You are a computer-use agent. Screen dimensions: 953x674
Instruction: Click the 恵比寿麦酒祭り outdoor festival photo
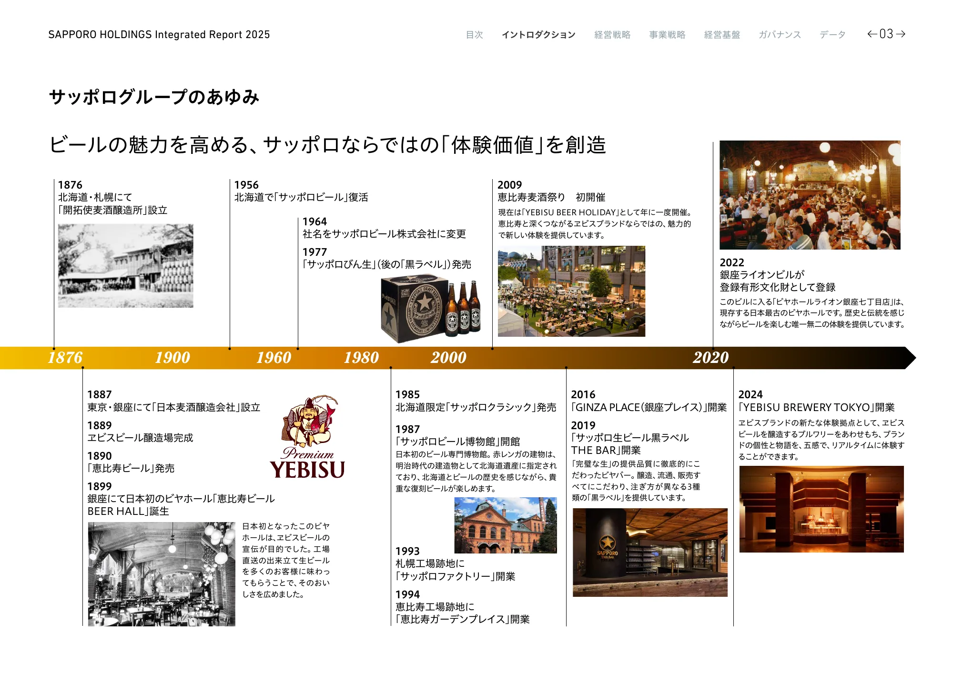[571, 292]
